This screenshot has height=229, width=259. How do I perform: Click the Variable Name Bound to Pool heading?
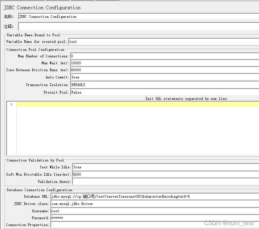tap(33, 35)
